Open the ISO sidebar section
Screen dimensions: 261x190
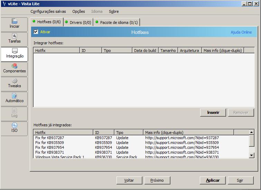pyautogui.click(x=14, y=128)
